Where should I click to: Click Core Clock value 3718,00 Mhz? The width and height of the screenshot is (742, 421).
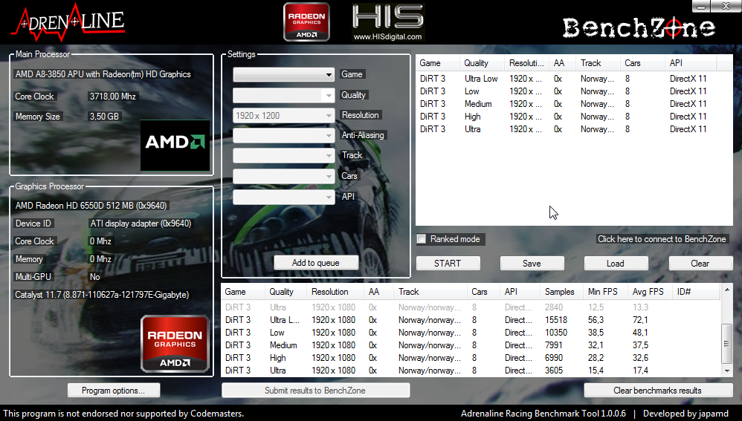pos(112,97)
